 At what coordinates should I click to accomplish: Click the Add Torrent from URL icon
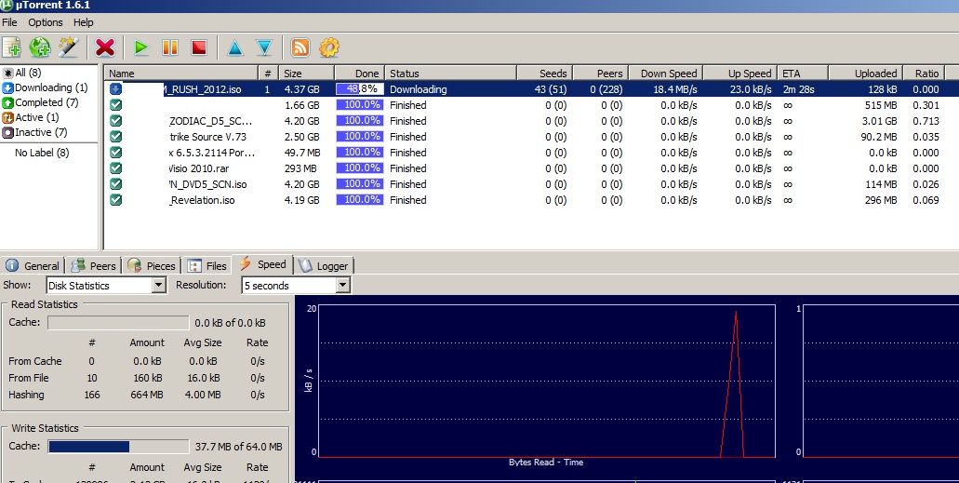pyautogui.click(x=40, y=47)
